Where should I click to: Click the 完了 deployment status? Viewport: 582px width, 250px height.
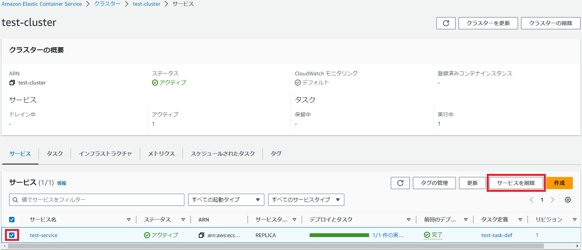433,235
